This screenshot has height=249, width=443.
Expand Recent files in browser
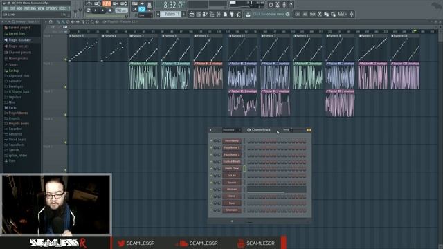click(x=17, y=34)
